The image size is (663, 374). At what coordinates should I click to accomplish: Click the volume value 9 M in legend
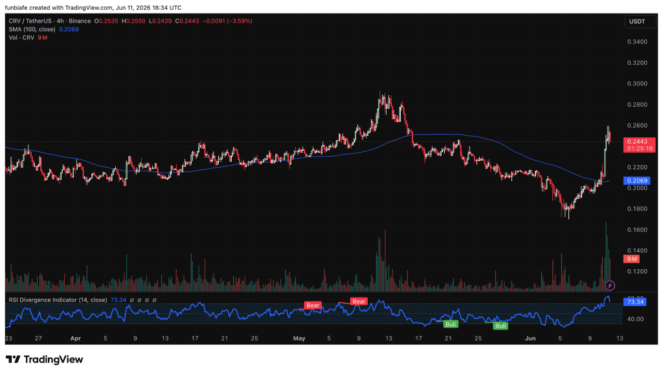tap(42, 38)
